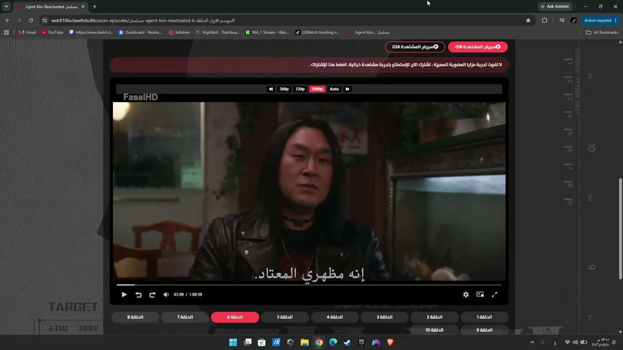Open the media controls icon in Chrome toolbar

click(x=562, y=20)
